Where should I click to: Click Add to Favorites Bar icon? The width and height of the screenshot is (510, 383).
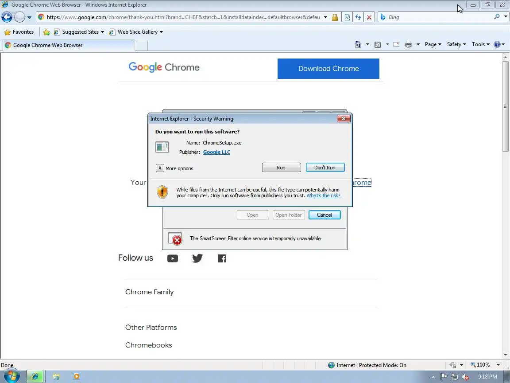[x=46, y=32]
